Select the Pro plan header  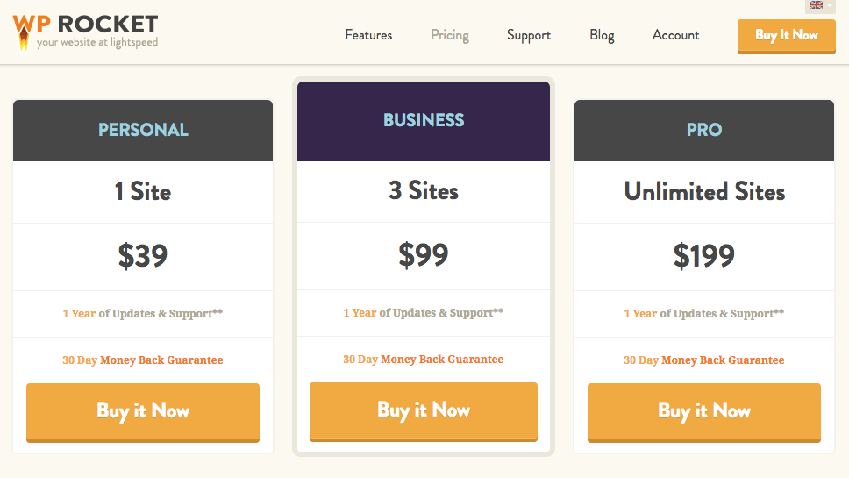(x=704, y=130)
